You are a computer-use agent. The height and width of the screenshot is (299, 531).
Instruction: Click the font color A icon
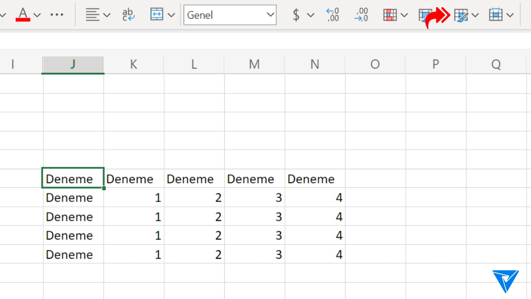click(x=23, y=15)
